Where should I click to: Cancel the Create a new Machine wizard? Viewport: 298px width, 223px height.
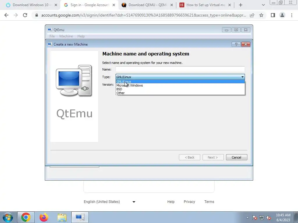(x=237, y=157)
